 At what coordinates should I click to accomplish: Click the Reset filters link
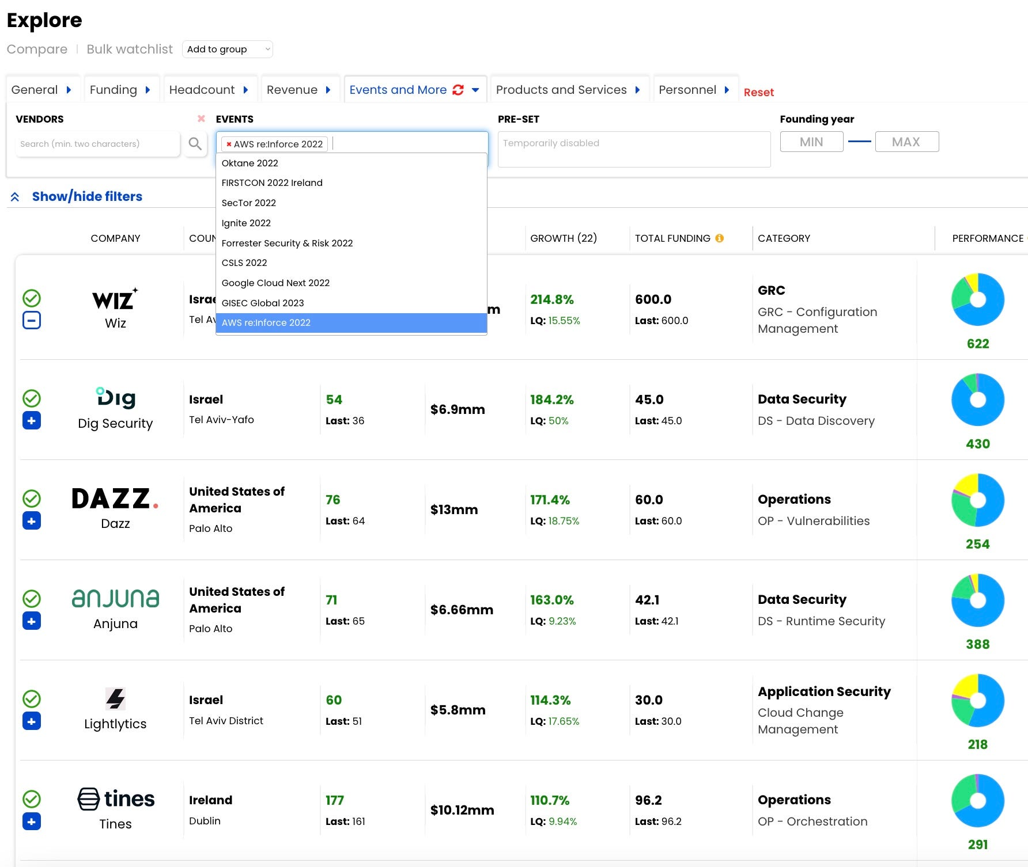tap(758, 92)
